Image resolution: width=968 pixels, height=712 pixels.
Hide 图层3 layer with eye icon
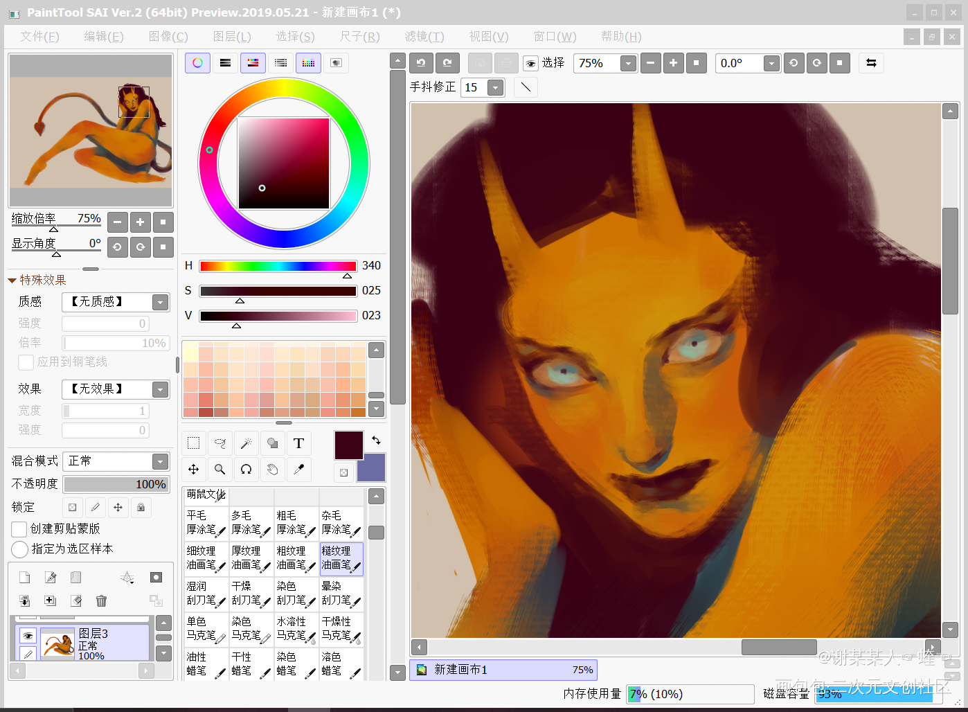point(28,635)
